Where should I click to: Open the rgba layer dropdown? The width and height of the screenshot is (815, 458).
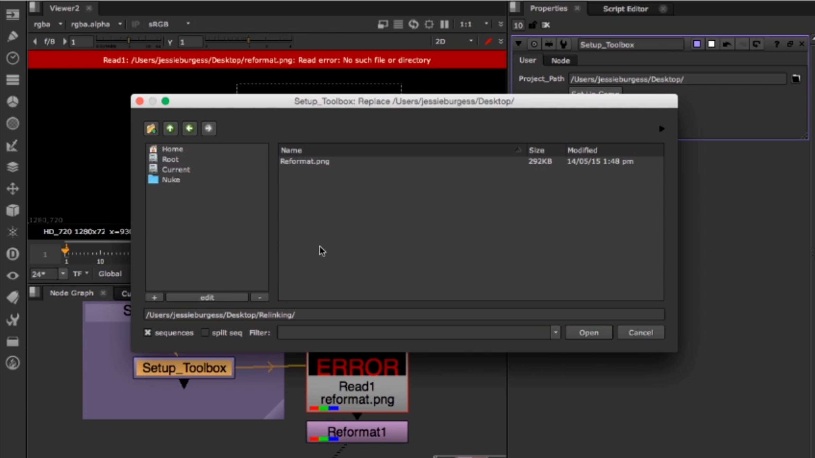[48, 24]
